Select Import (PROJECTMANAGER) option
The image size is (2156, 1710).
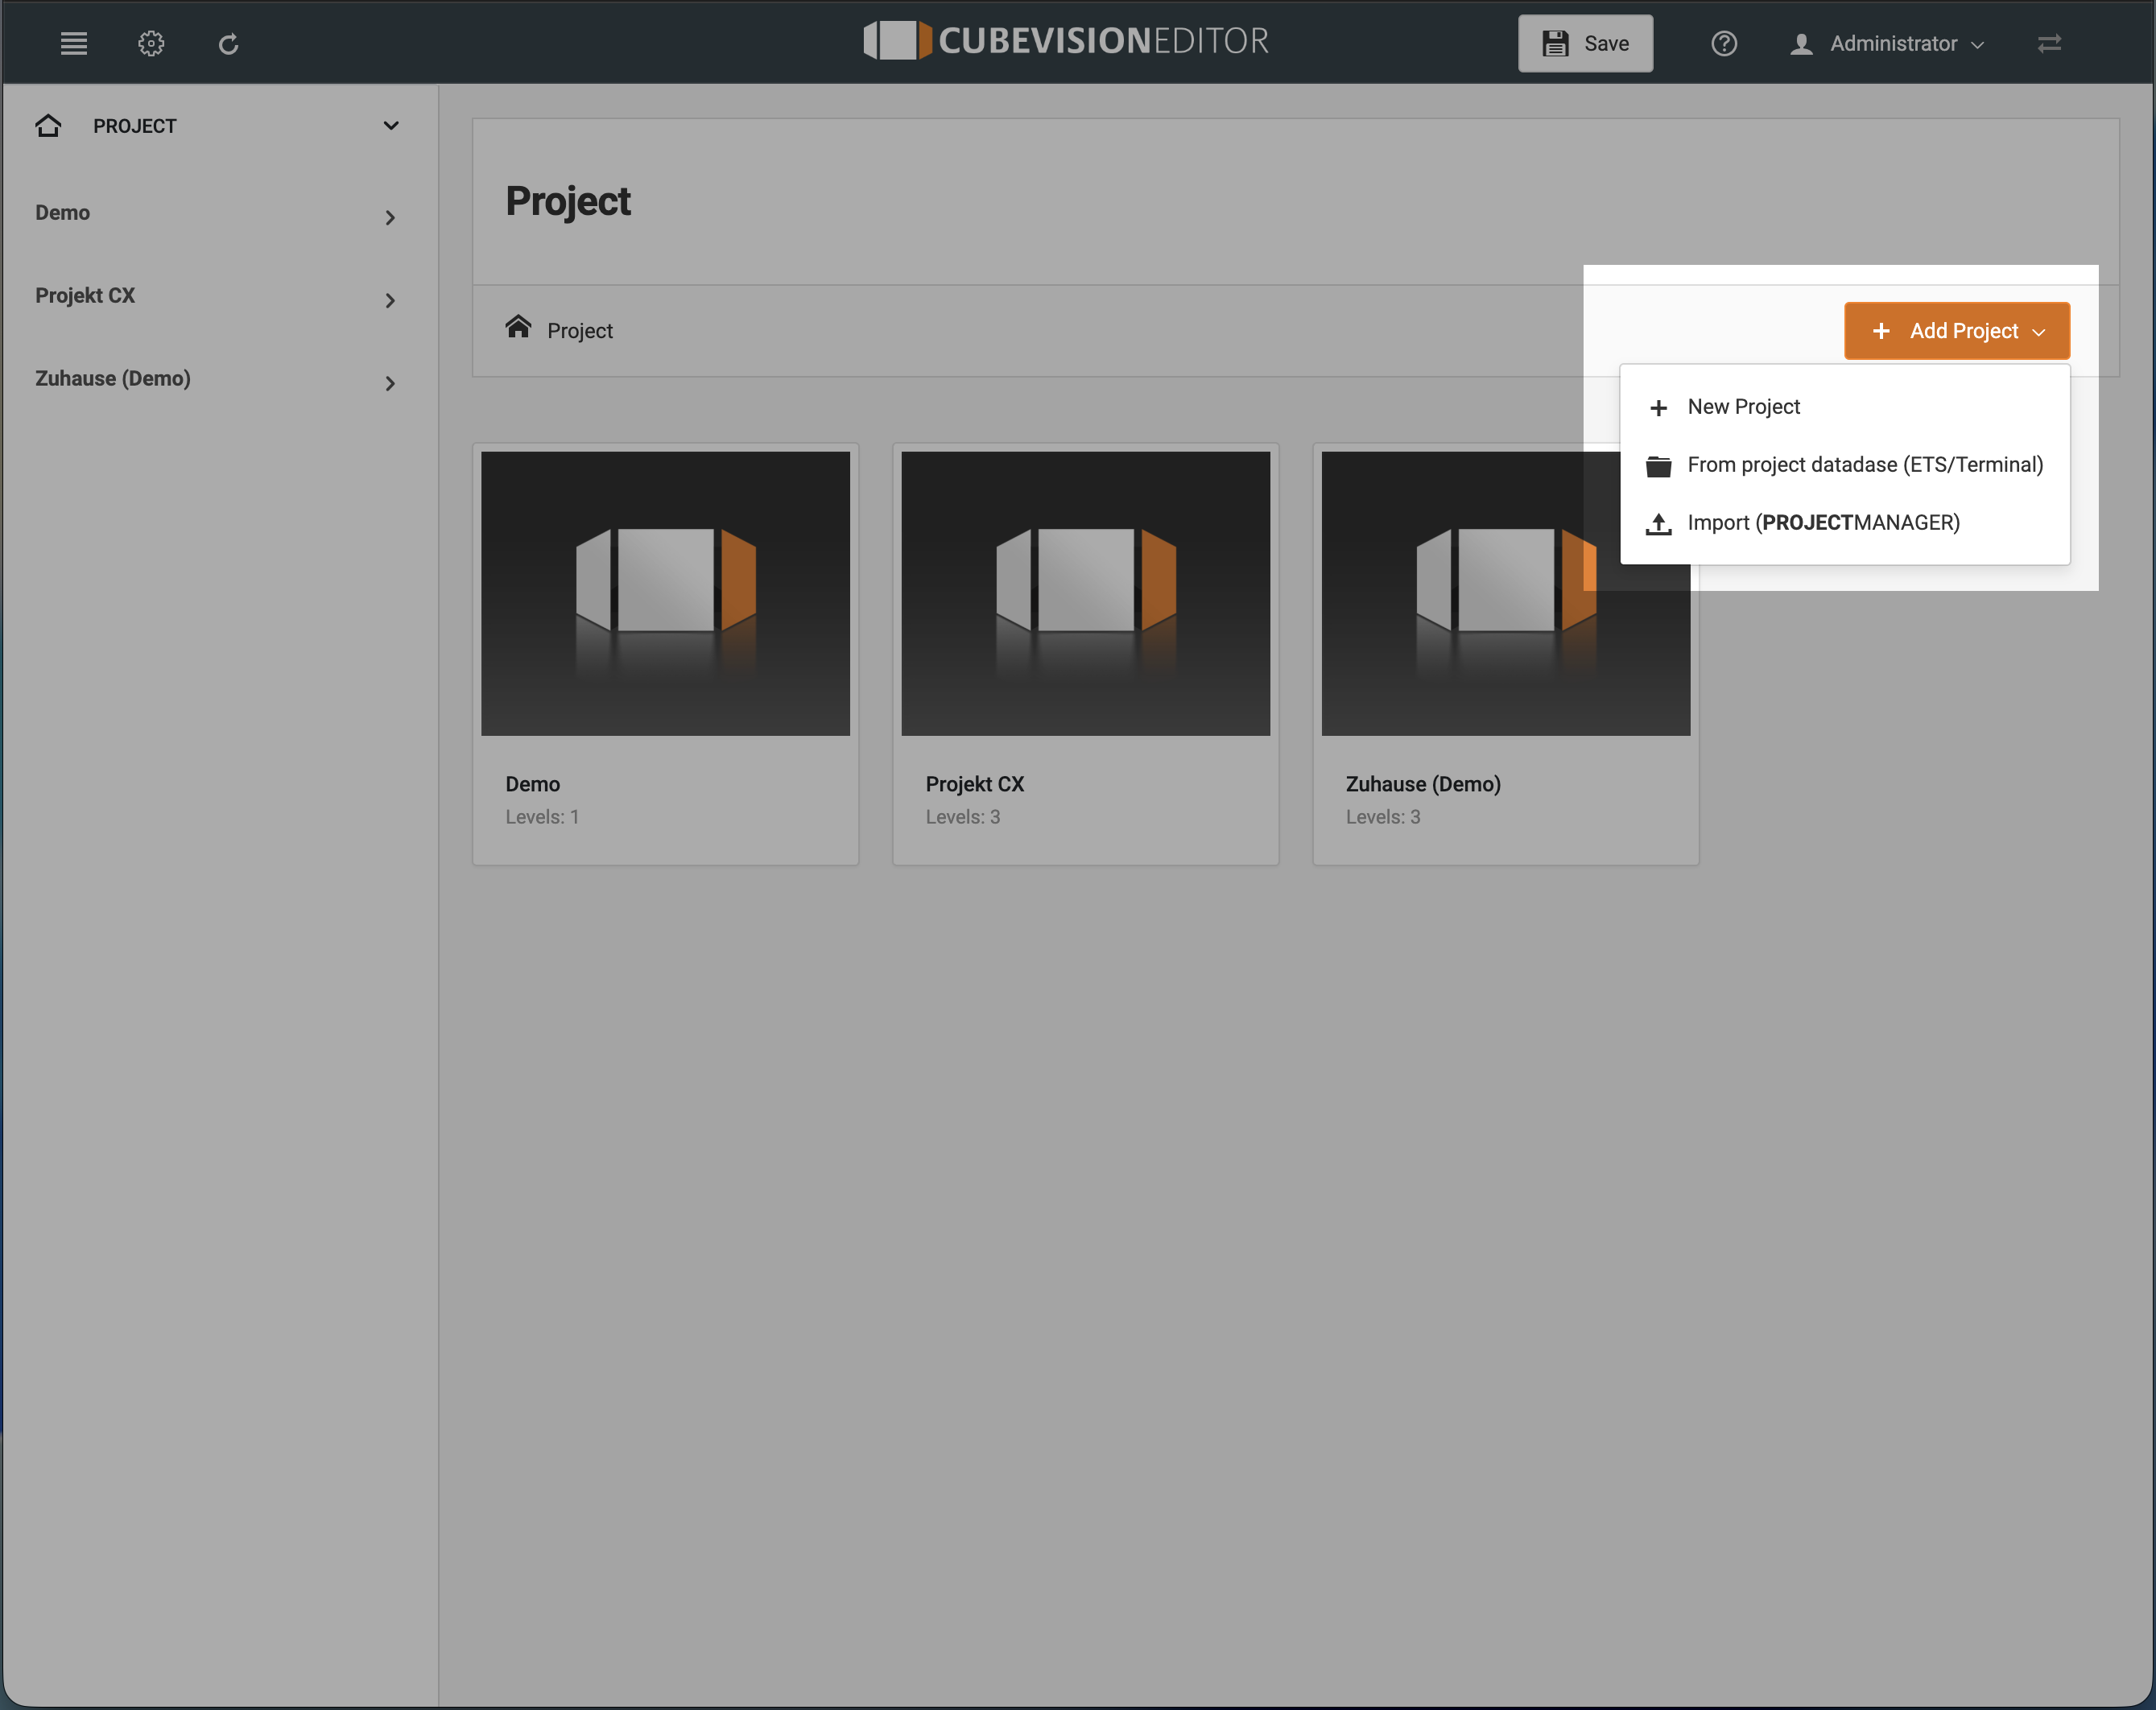pos(1844,523)
